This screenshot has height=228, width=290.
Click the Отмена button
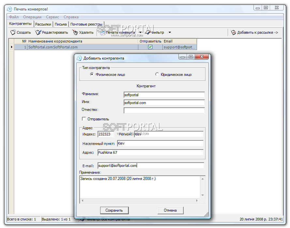pos(170,210)
